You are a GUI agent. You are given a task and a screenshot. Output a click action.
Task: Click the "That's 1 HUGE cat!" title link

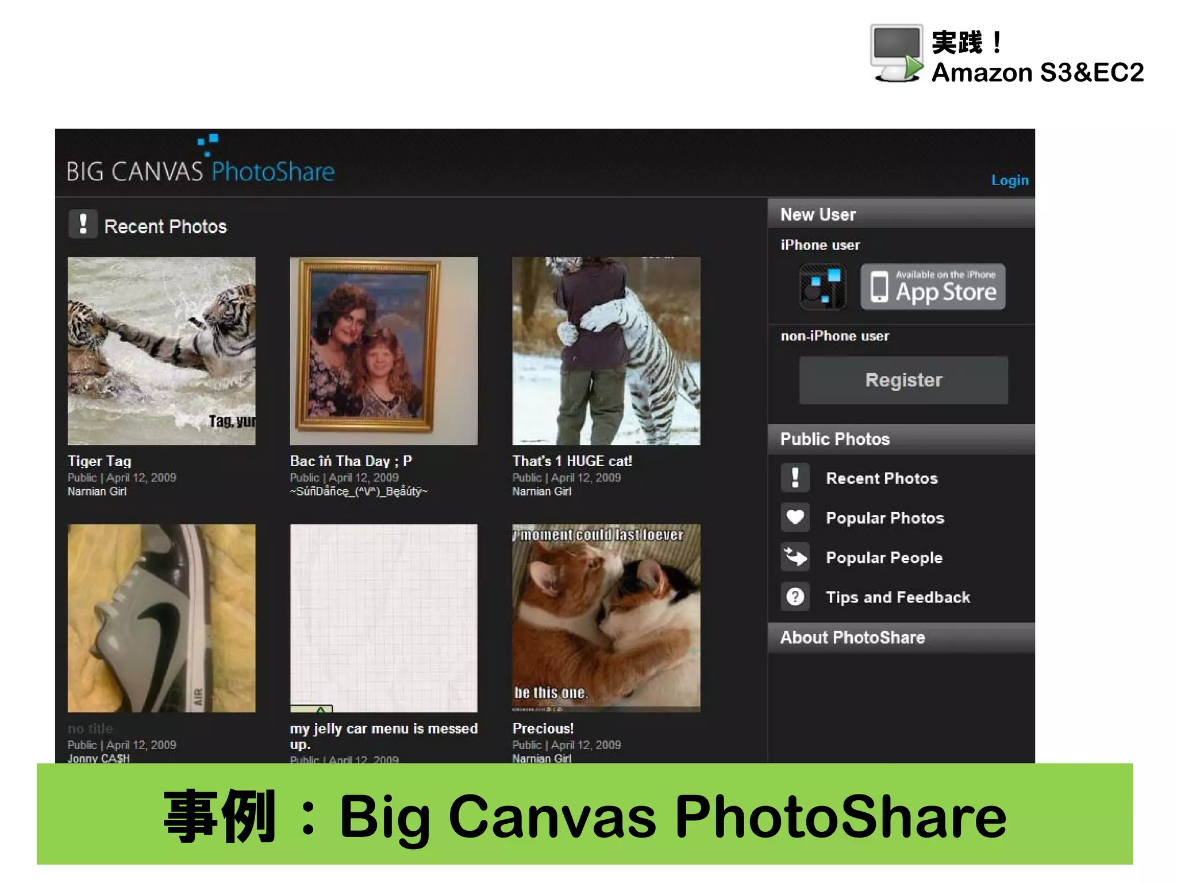(572, 461)
